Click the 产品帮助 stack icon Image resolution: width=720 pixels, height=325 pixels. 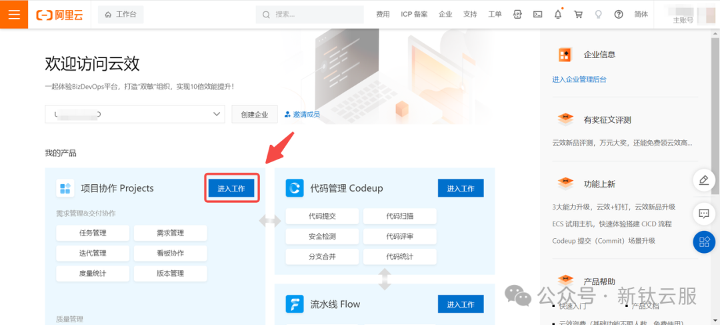pyautogui.click(x=565, y=280)
